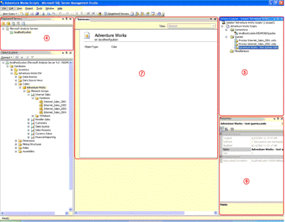The width and height of the screenshot is (285, 222).
Task: Click fifth server-type icon in Registered Servers toolbar
Action: pyautogui.click(x=24, y=24)
